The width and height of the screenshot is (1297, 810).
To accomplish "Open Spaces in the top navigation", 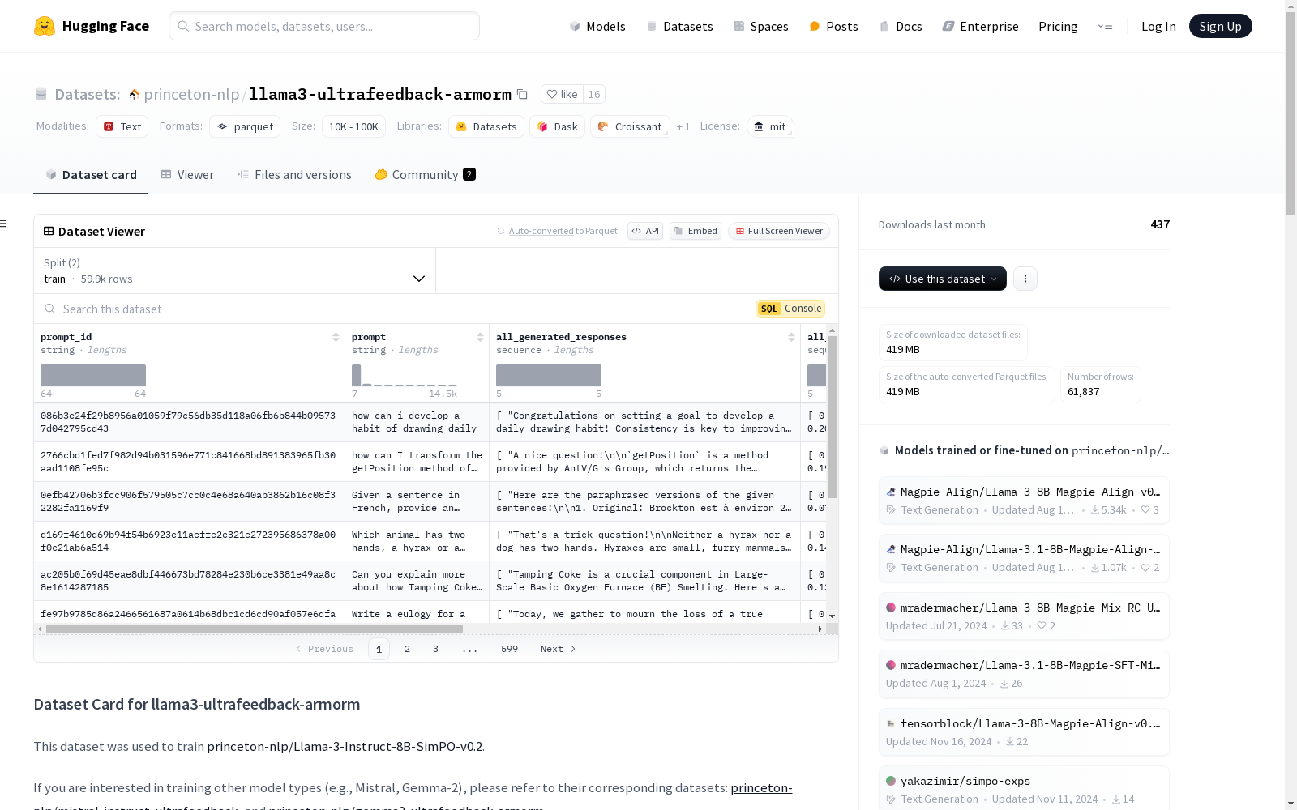I will (x=761, y=26).
